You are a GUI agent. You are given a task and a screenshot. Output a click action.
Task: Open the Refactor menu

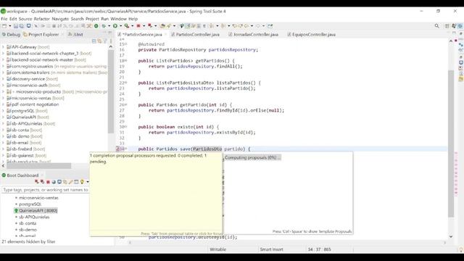[42, 19]
